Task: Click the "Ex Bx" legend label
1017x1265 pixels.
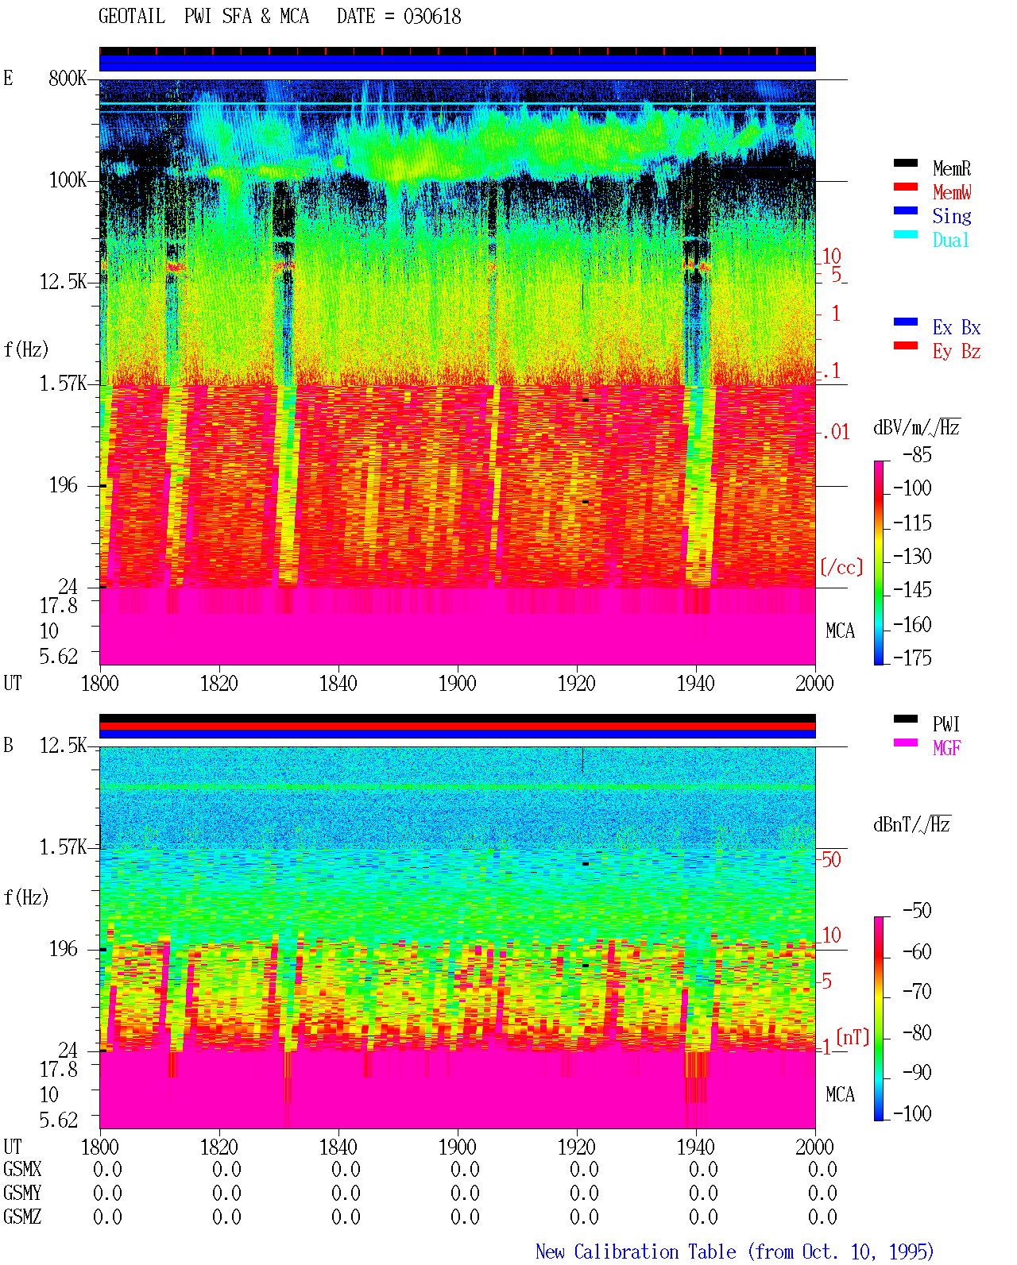Action: tap(957, 327)
